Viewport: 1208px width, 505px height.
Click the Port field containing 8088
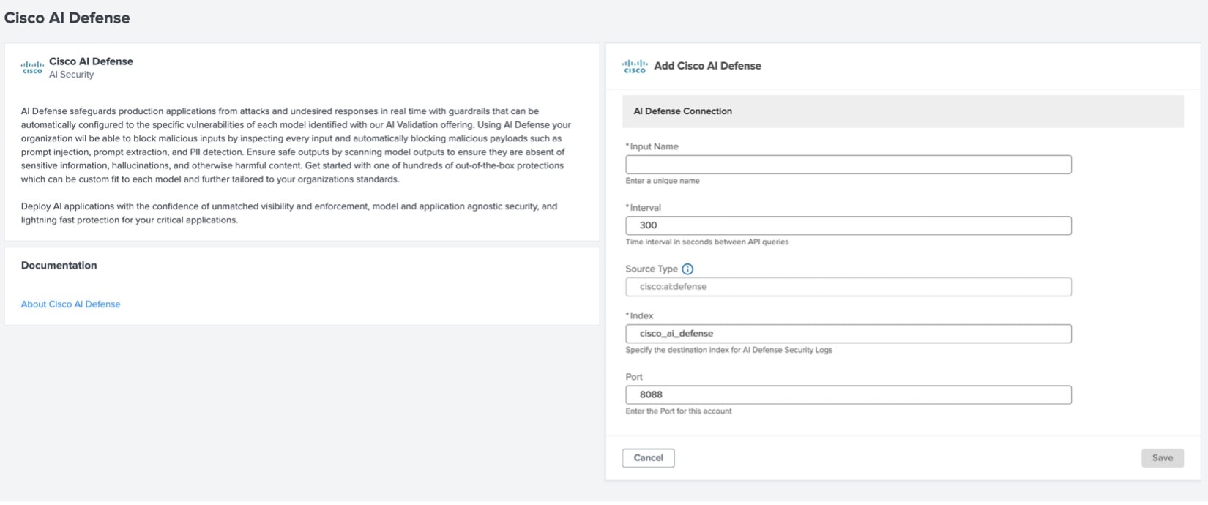848,395
